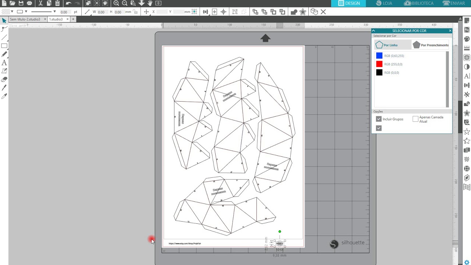Switch to the DESIGN tab
Viewport: 471px width, 265px height.
349,3
